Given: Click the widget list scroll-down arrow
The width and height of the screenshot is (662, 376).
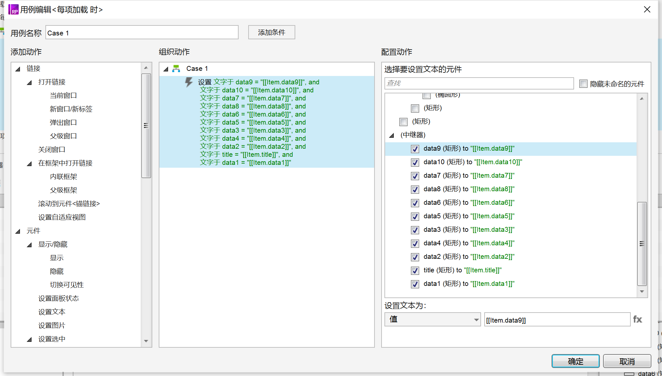Looking at the screenshot, I should click(642, 292).
